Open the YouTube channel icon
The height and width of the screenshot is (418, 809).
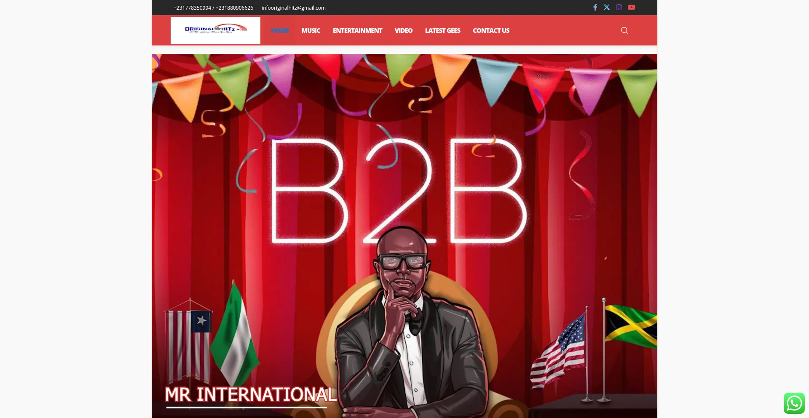pos(631,7)
